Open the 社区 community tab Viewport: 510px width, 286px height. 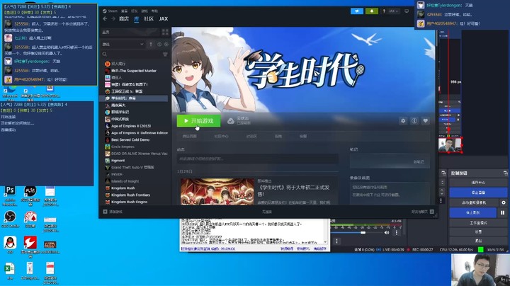(x=149, y=19)
